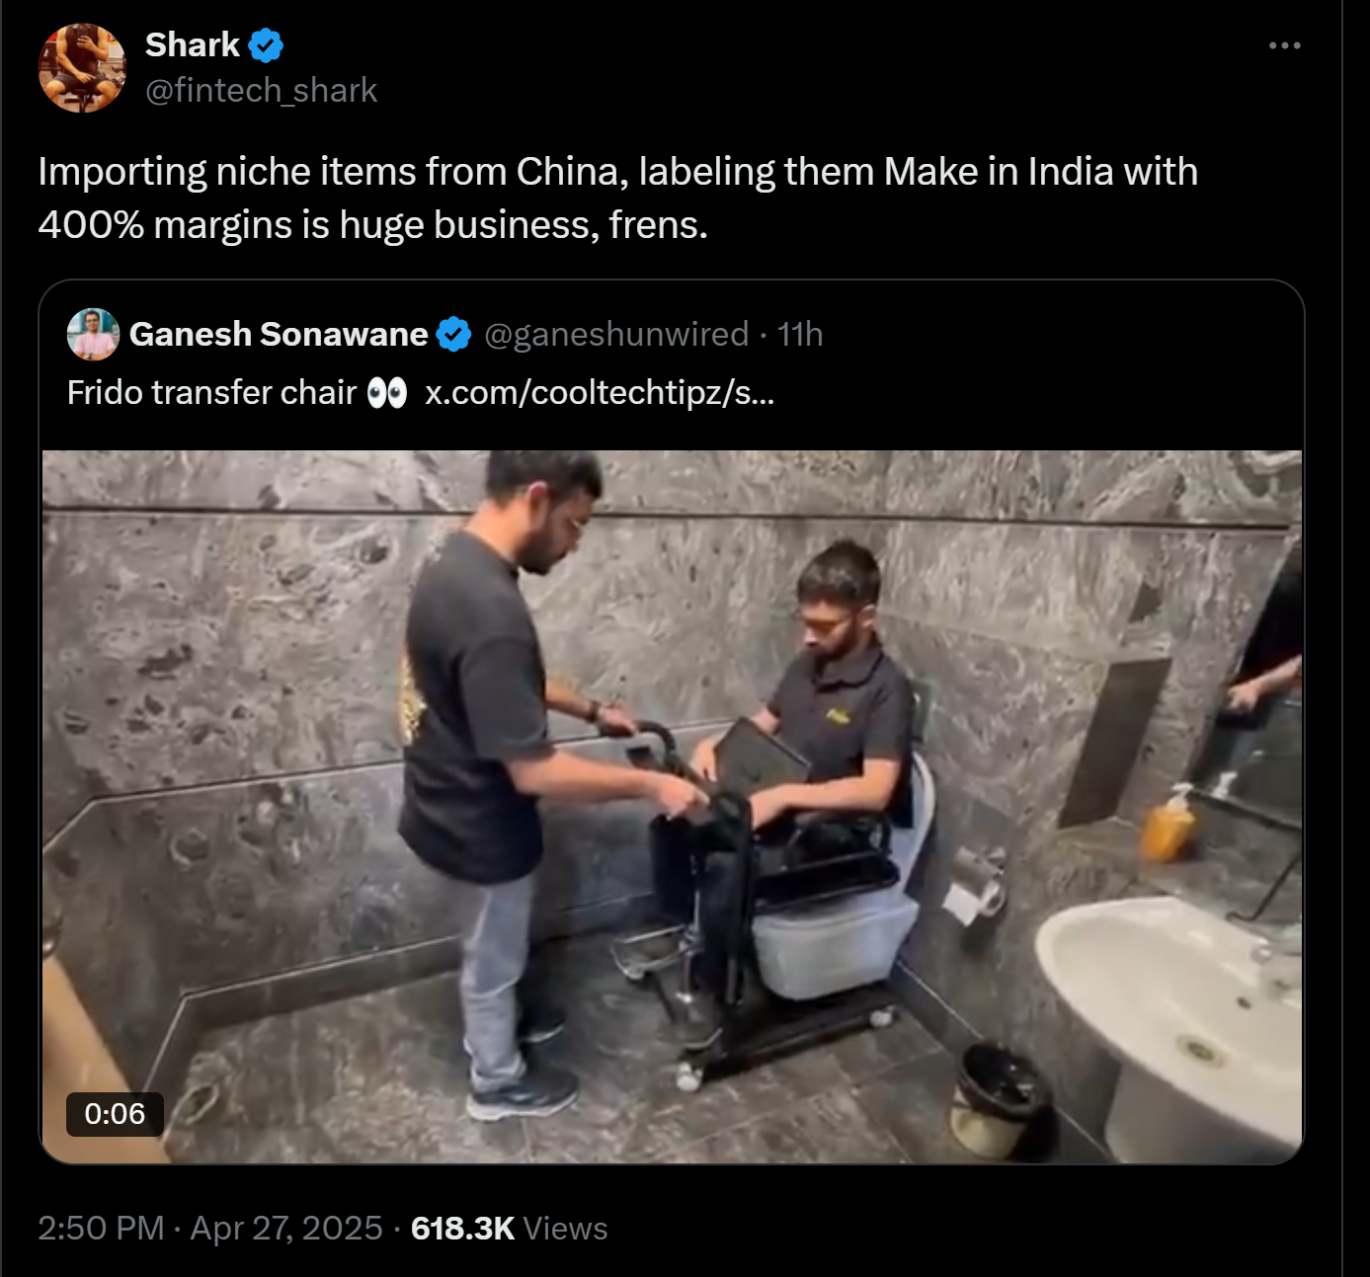This screenshot has height=1277, width=1370.
Task: Click the "Frido transfer chair" text
Action: click(211, 393)
